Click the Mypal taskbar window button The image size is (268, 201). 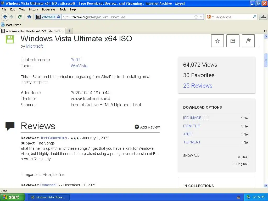coord(49,197)
